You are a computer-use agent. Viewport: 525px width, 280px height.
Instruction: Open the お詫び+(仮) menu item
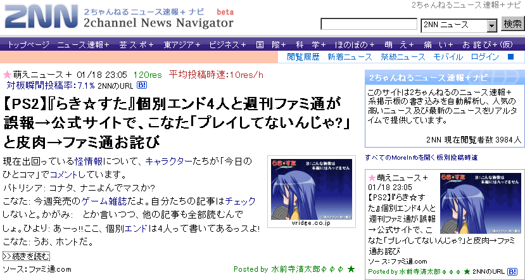pyautogui.click(x=488, y=44)
